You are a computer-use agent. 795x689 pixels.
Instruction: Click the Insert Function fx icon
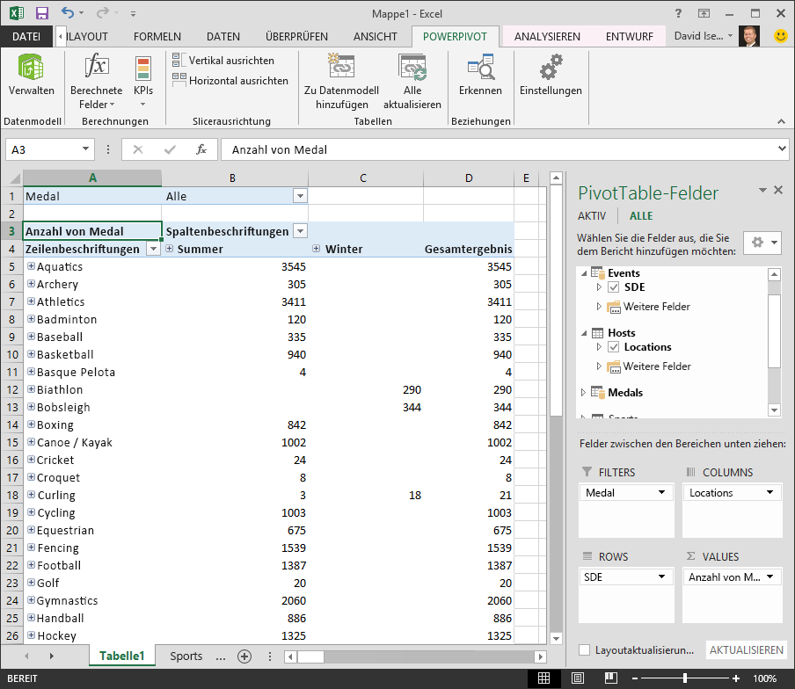pyautogui.click(x=203, y=149)
